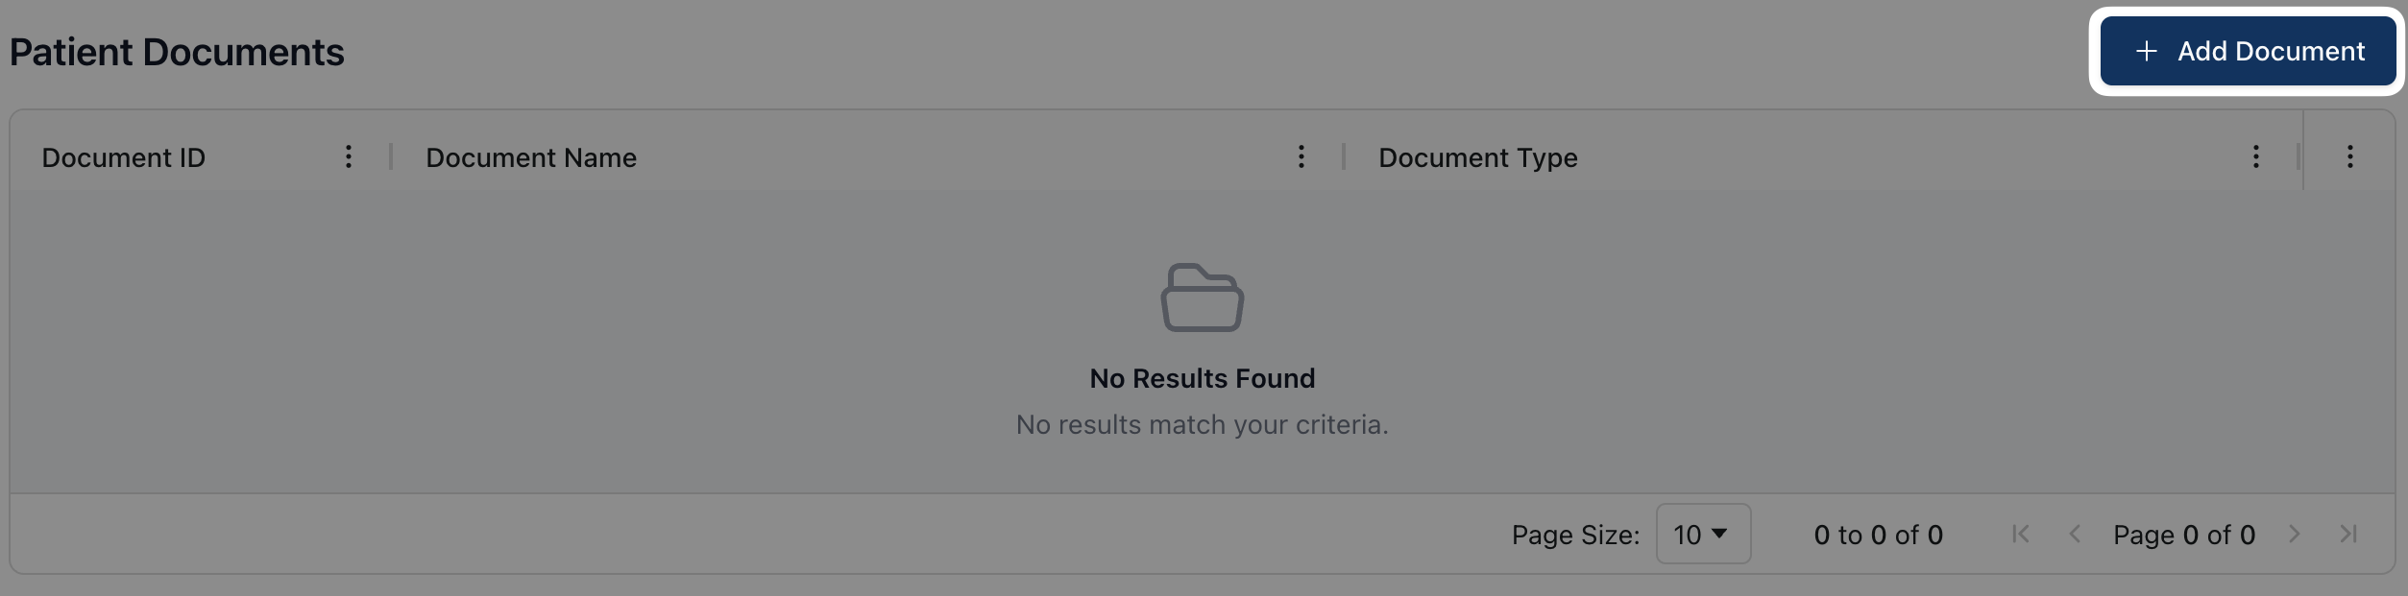Open the rightmost unlabeled column's three-dot menu
The height and width of the screenshot is (596, 2408).
point(2350,156)
